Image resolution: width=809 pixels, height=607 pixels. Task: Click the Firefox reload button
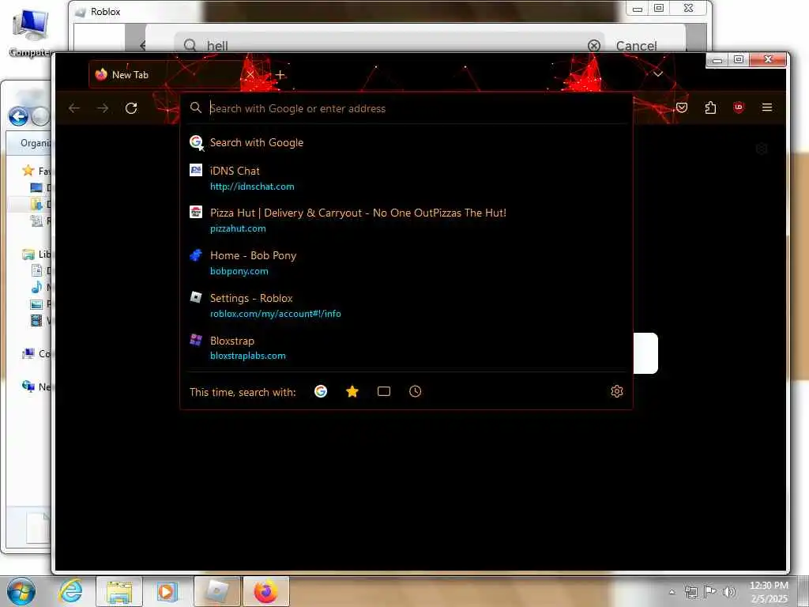tap(131, 107)
